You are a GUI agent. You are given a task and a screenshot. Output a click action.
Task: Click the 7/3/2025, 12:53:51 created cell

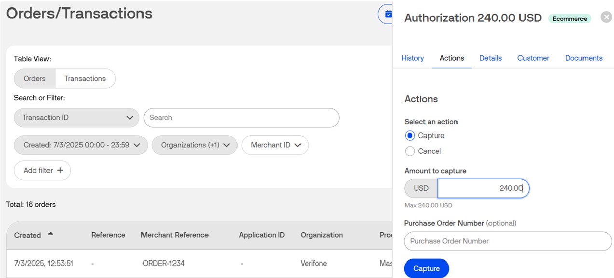click(x=44, y=264)
